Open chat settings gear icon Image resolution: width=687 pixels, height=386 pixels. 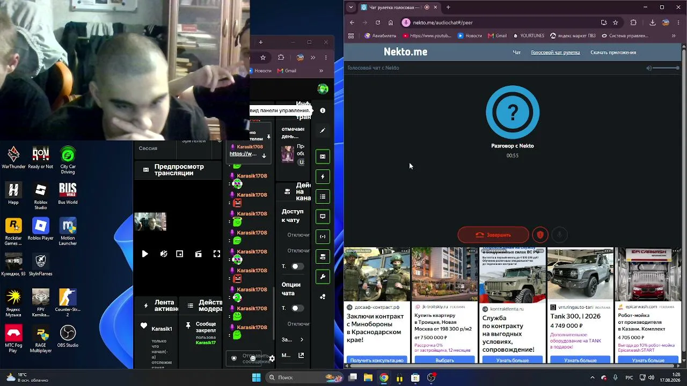pos(272,358)
